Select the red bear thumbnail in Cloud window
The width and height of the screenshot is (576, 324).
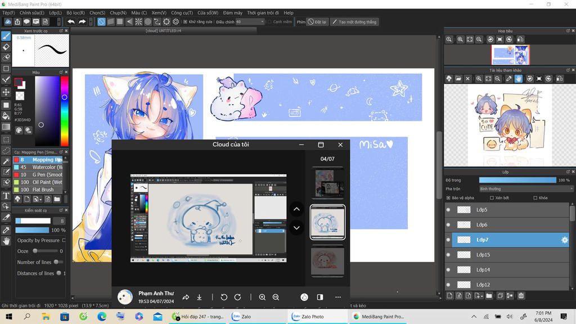pyautogui.click(x=327, y=261)
